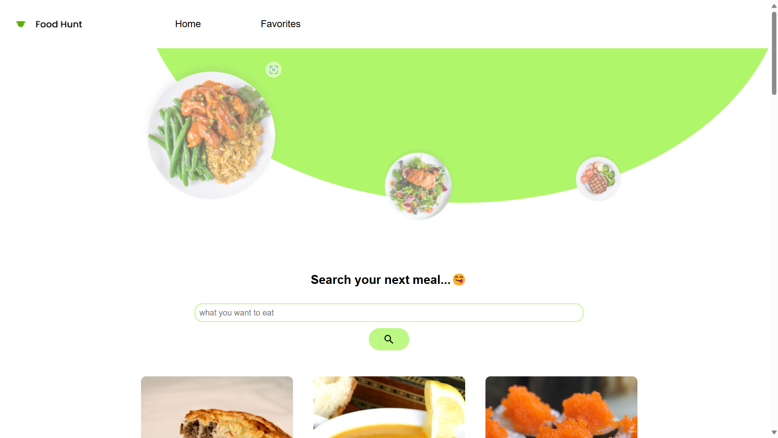Viewport: 778px width, 438px height.
Task: Open the orange fish roe sushi card
Action: (561, 407)
